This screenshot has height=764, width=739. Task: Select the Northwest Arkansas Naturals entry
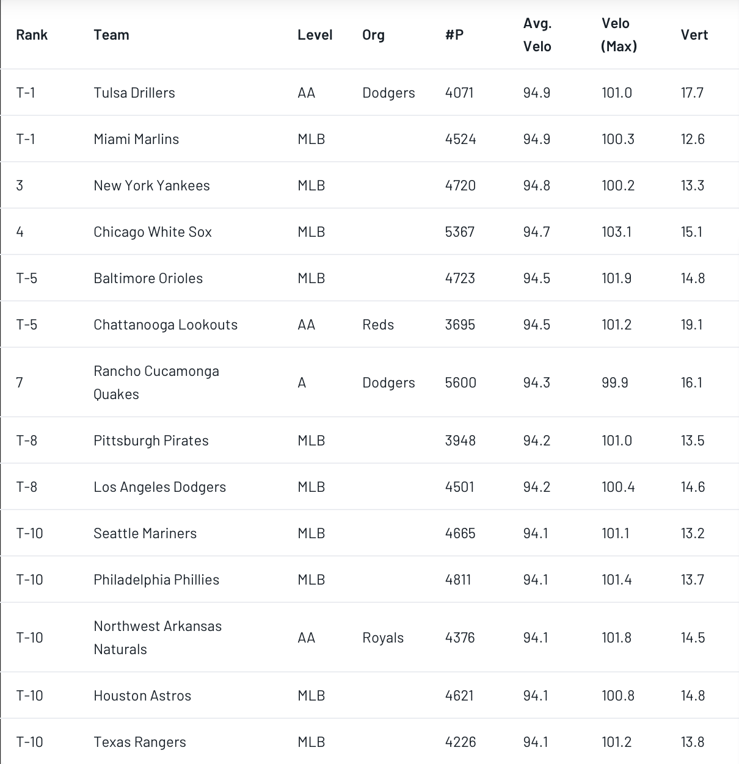[x=158, y=638]
